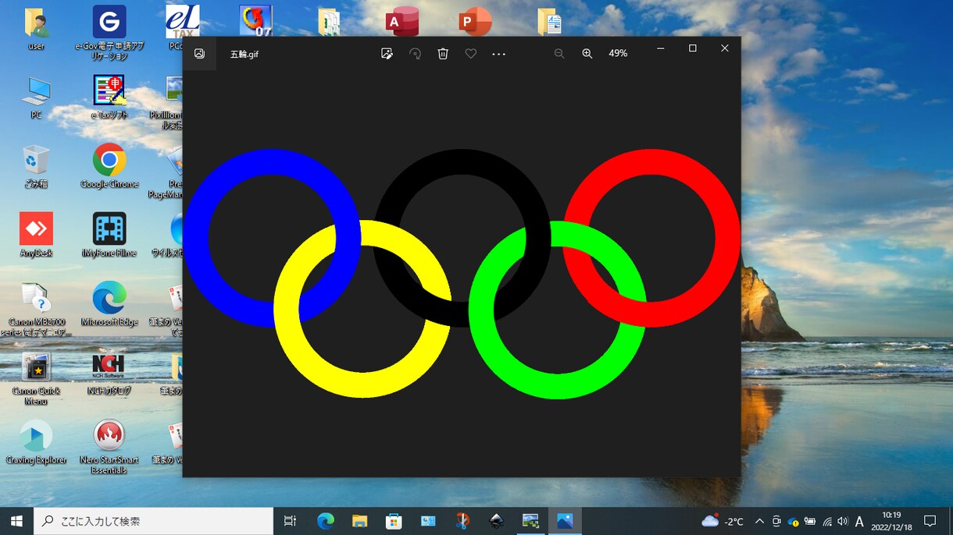Delete the image using the trash icon
Image resolution: width=953 pixels, height=535 pixels.
443,53
